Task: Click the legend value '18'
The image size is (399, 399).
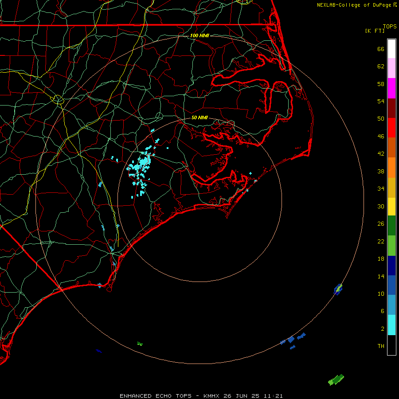Action: pos(381,259)
